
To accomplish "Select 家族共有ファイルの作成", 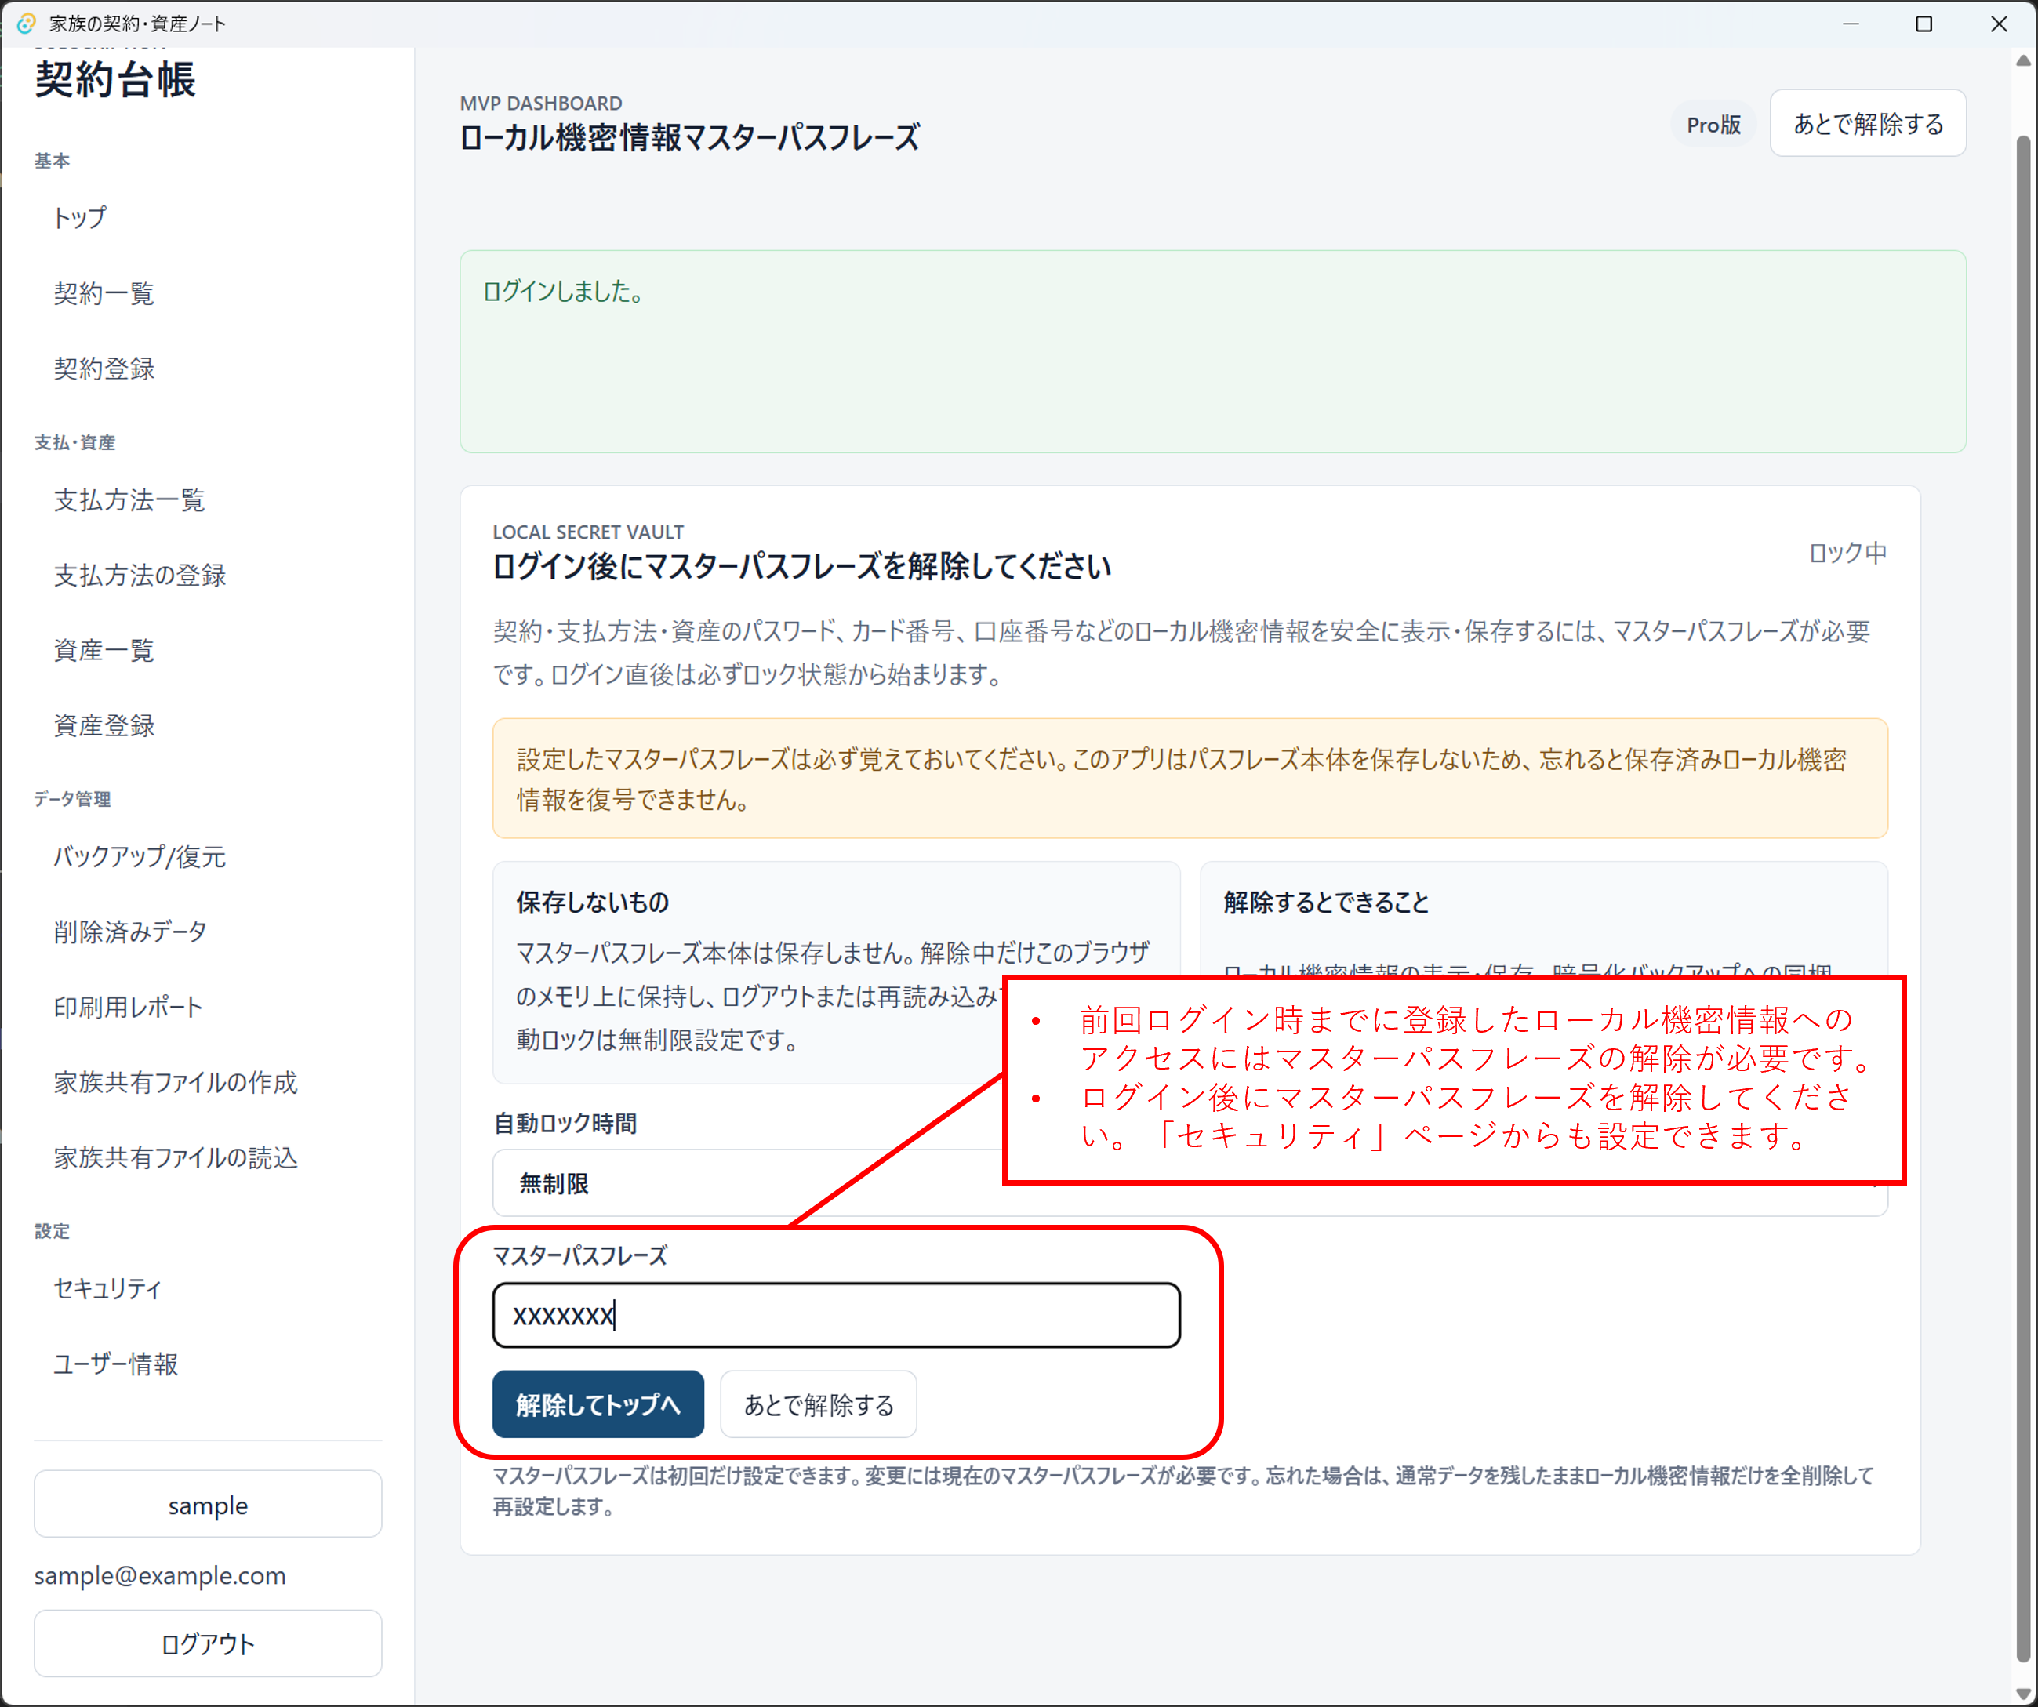I will 176,1083.
